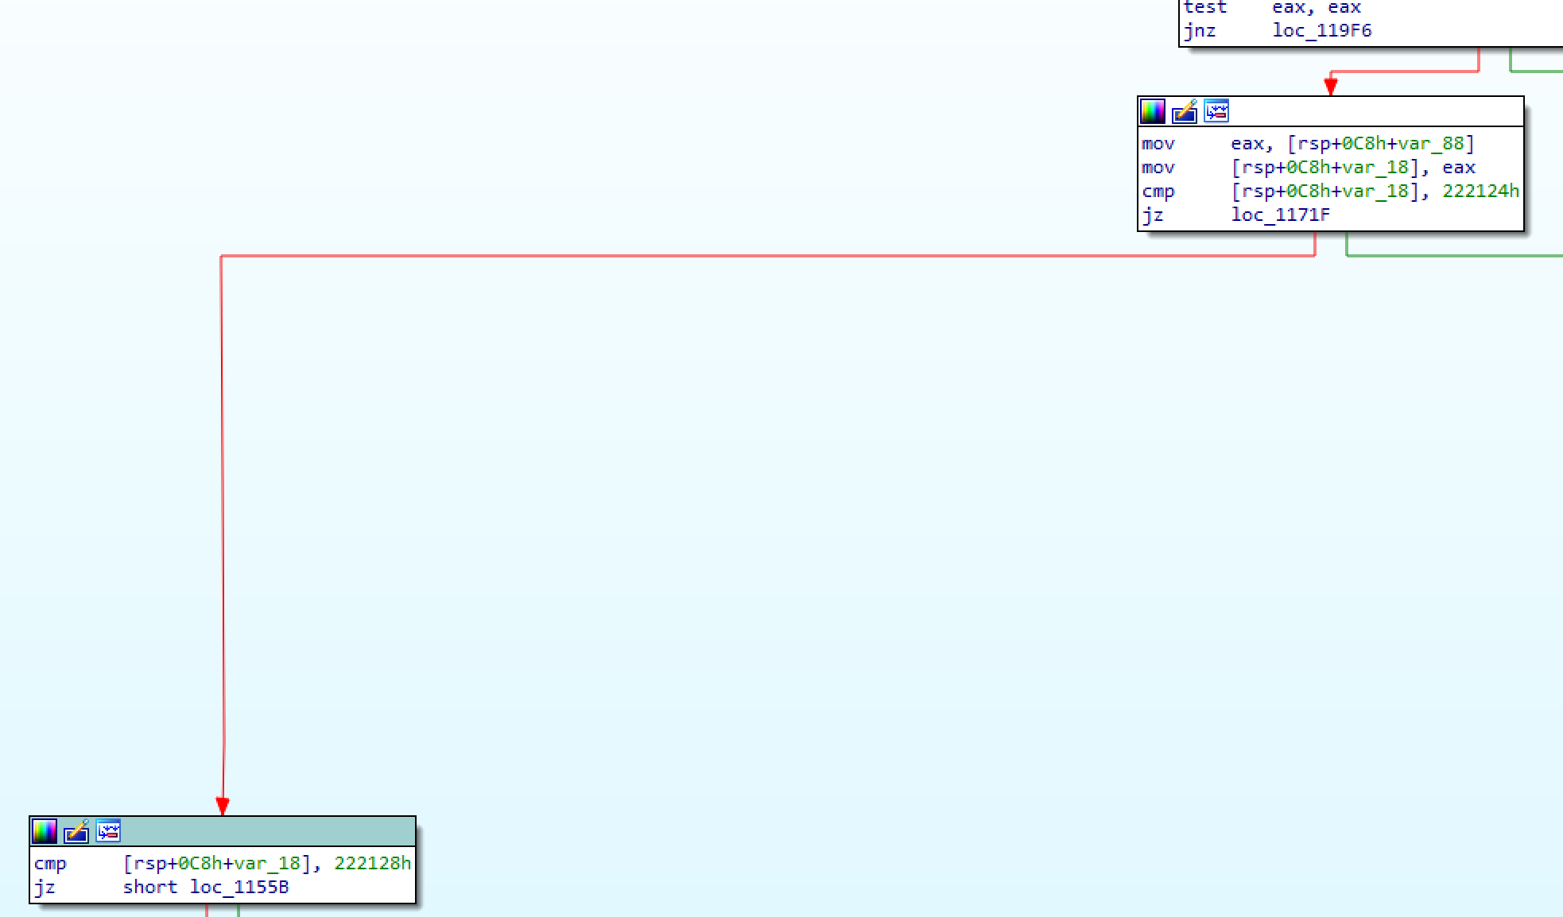Click the node color icon in the upper block
1563x917 pixels.
click(1153, 111)
